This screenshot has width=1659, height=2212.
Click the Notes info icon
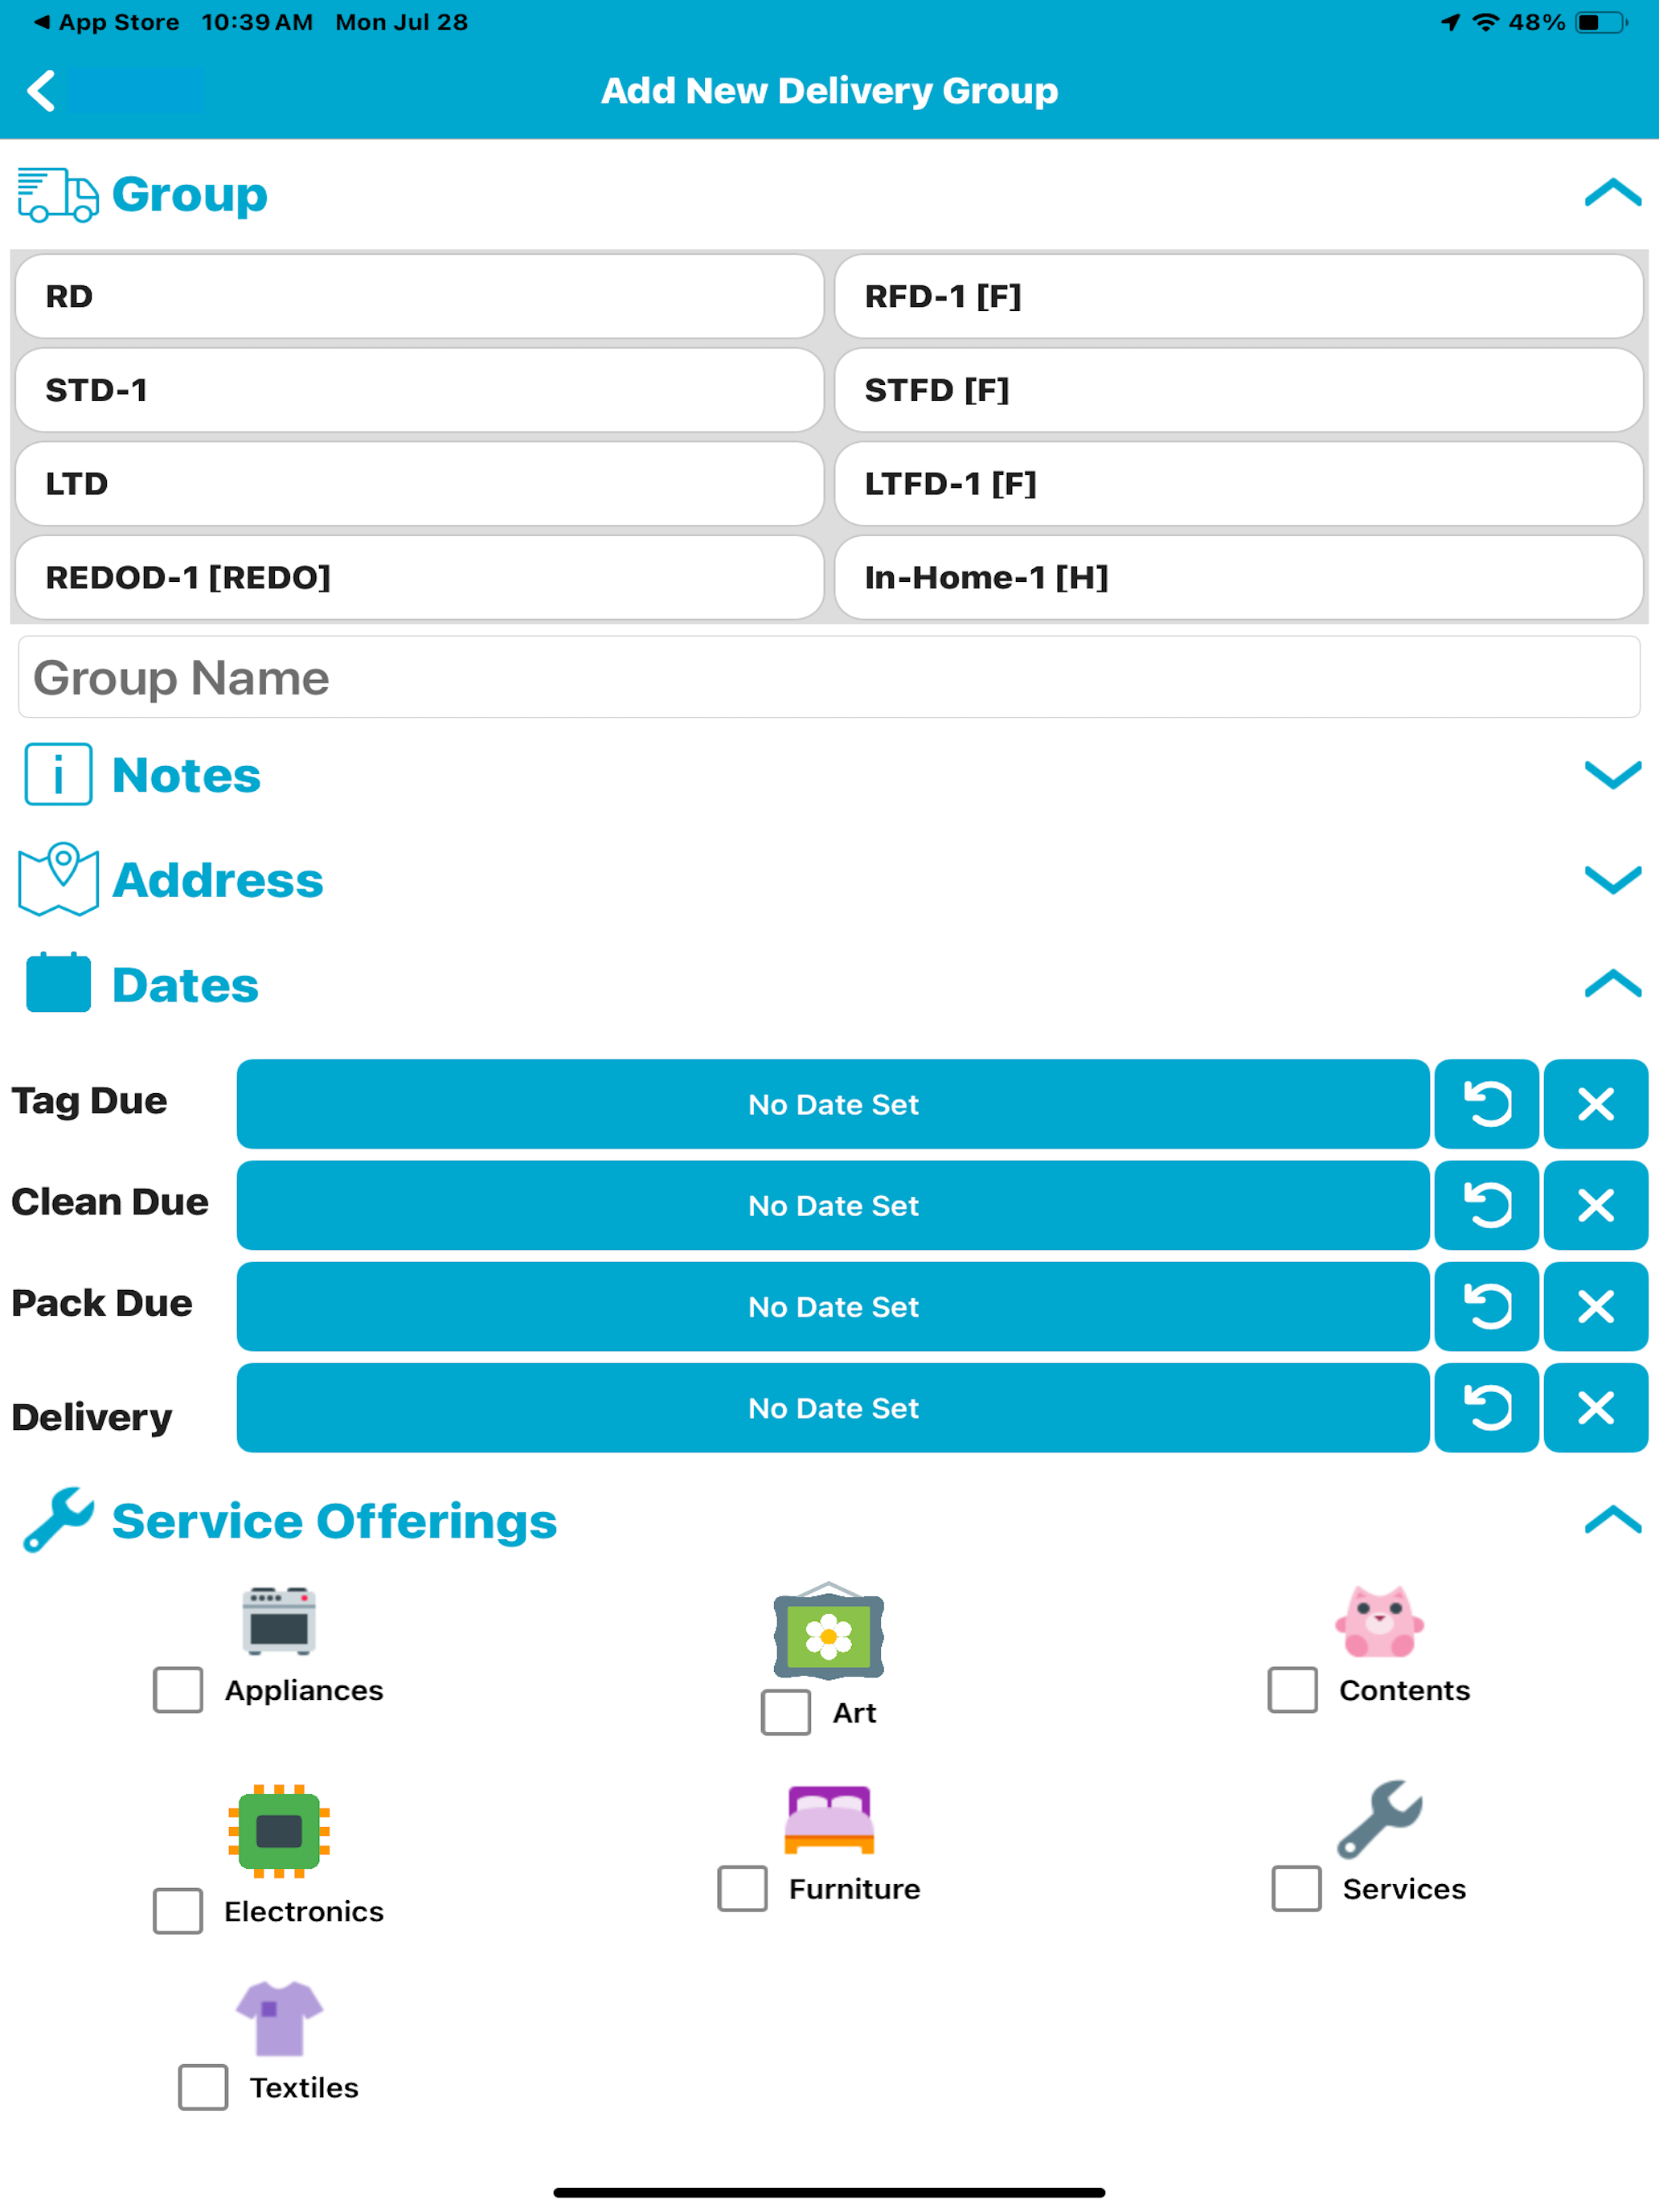tap(58, 774)
